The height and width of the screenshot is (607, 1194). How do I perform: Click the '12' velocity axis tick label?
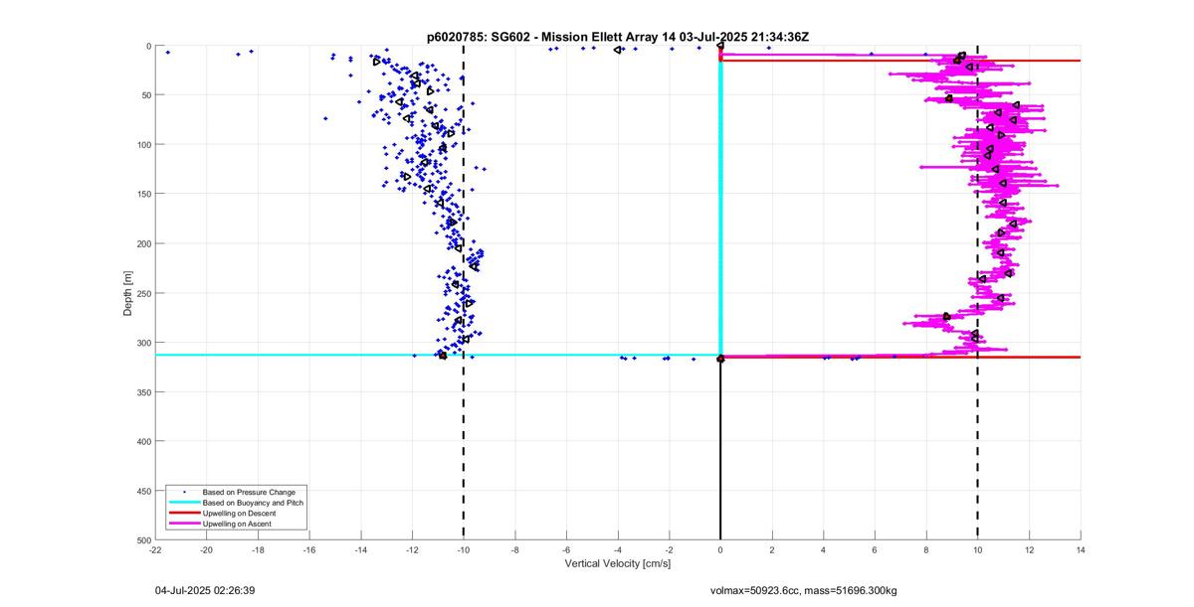[1029, 549]
